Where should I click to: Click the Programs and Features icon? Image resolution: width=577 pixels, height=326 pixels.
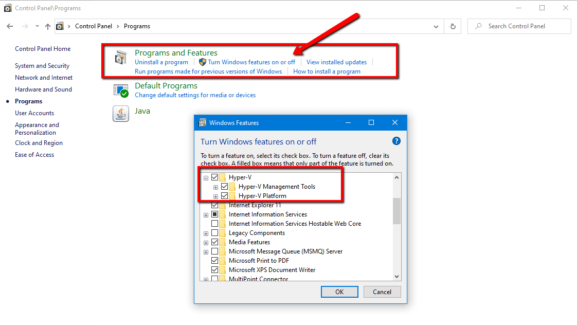pyautogui.click(x=121, y=58)
